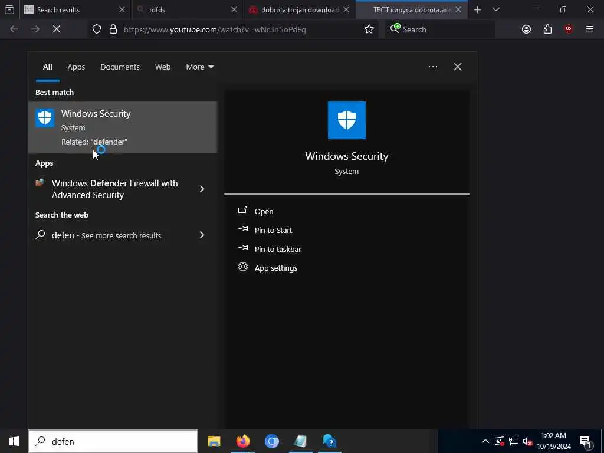604x453 pixels.
Task: Open the Firefox account icon
Action: point(526,29)
